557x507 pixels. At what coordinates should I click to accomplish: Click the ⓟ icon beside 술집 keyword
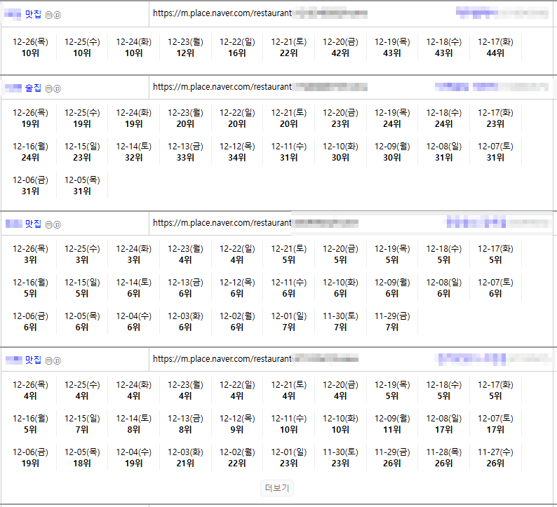pyautogui.click(x=58, y=88)
